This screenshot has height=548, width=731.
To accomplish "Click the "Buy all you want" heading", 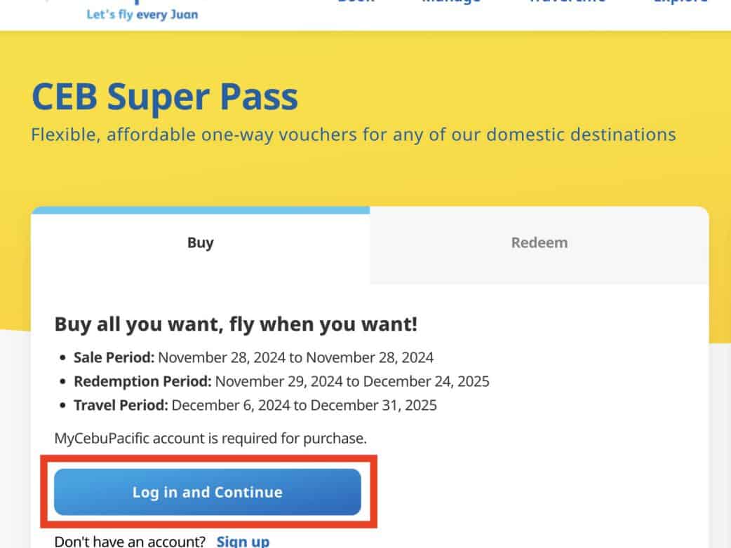I will pos(236,324).
